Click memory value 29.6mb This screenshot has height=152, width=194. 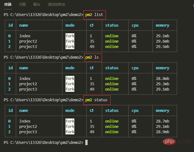pyautogui.click(x=163, y=41)
